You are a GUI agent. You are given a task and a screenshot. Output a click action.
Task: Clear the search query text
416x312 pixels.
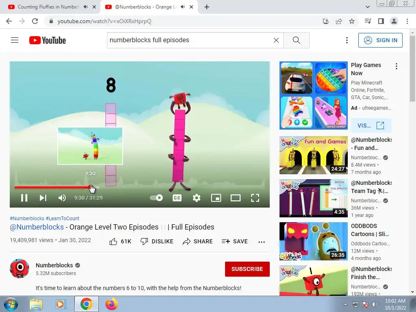point(276,40)
